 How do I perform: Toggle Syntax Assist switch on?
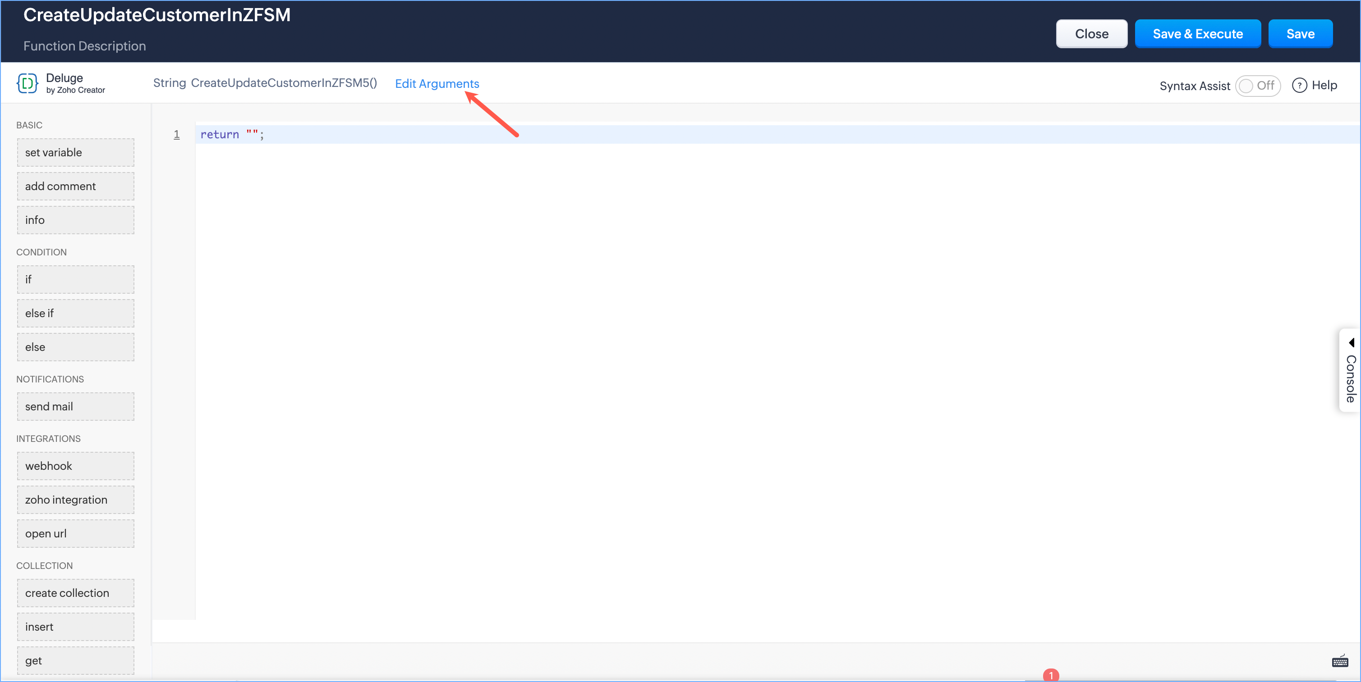coord(1257,86)
